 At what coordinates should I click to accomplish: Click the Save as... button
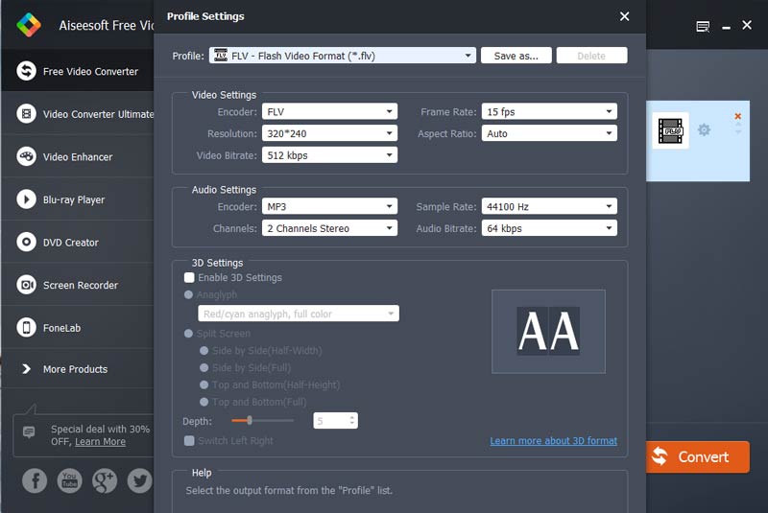[x=516, y=56]
